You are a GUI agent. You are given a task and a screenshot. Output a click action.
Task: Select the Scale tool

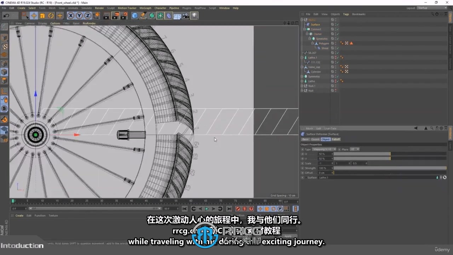click(42, 16)
